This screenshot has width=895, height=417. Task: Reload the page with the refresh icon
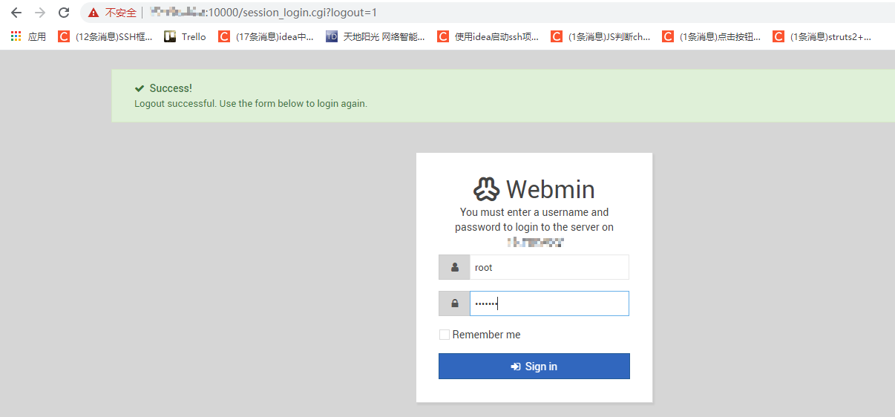click(x=64, y=13)
